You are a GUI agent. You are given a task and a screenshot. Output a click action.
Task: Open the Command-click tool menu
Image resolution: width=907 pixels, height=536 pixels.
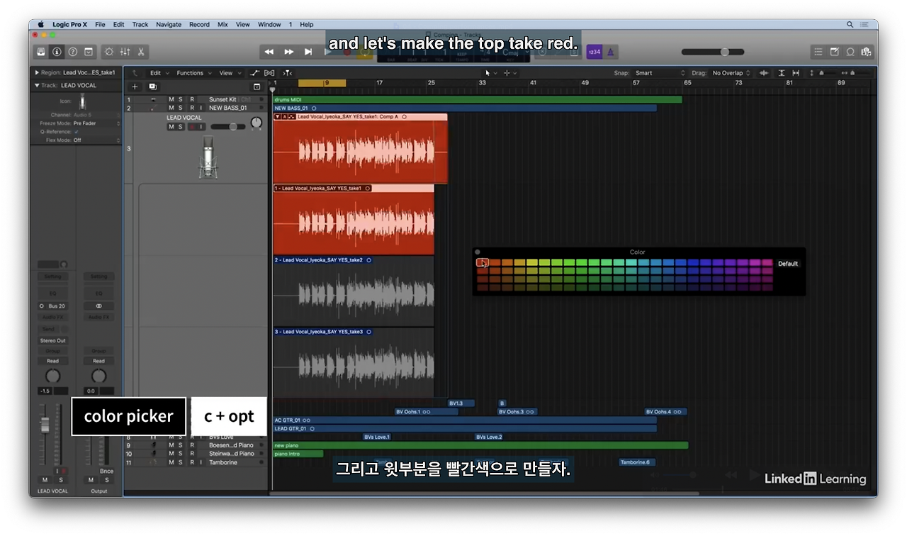coord(509,73)
